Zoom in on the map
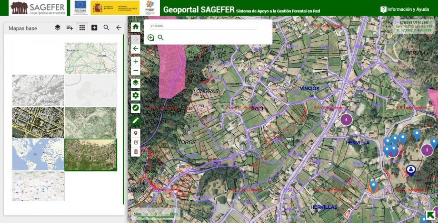 coord(136,61)
